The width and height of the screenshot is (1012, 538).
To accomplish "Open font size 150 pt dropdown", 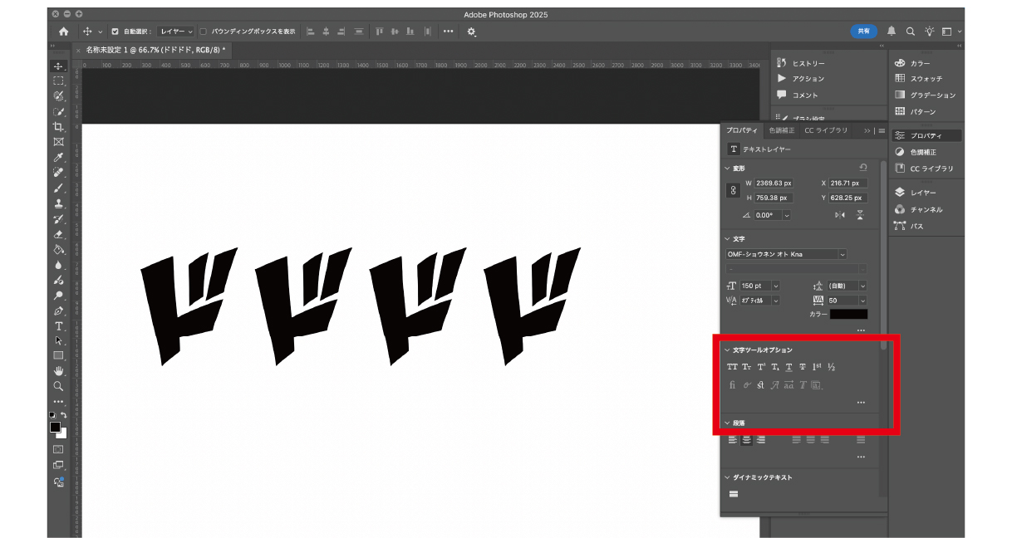I will coord(775,286).
